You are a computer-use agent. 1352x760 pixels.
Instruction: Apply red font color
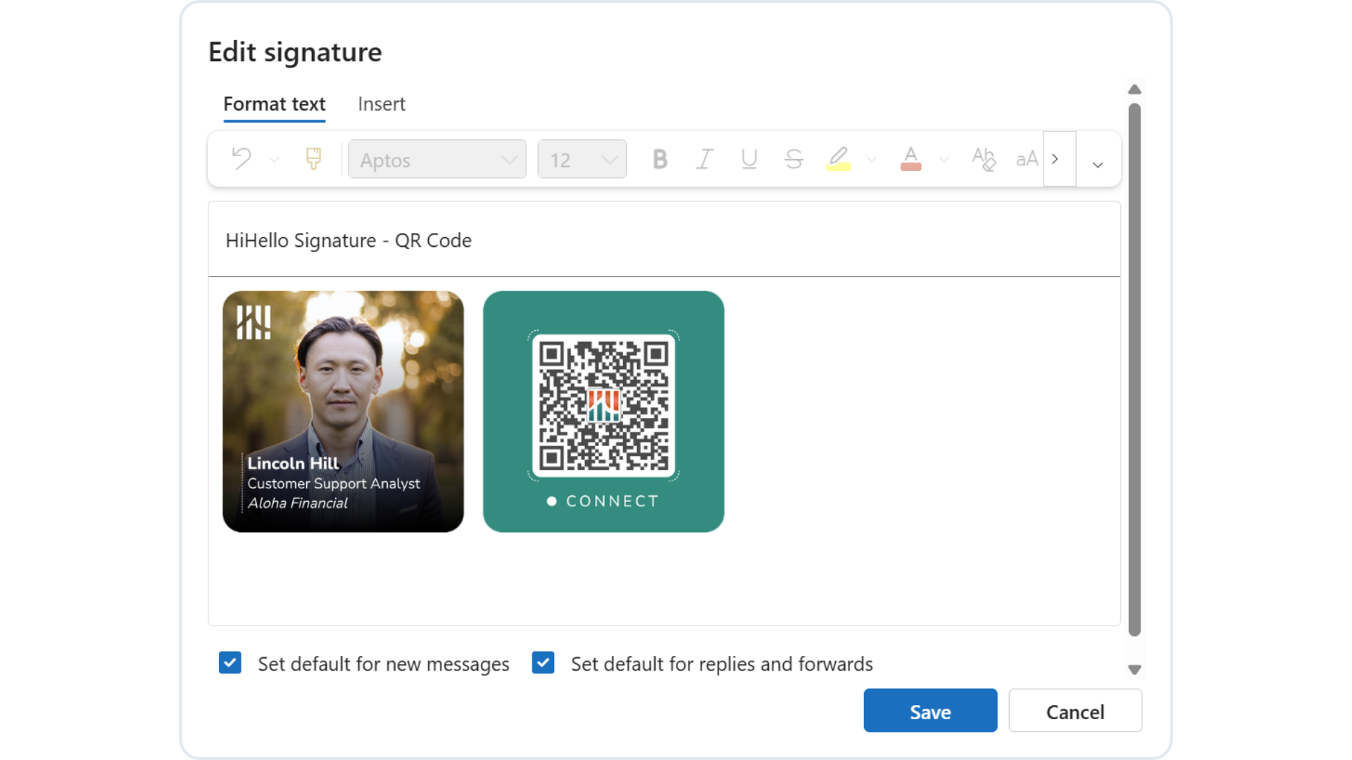[910, 159]
